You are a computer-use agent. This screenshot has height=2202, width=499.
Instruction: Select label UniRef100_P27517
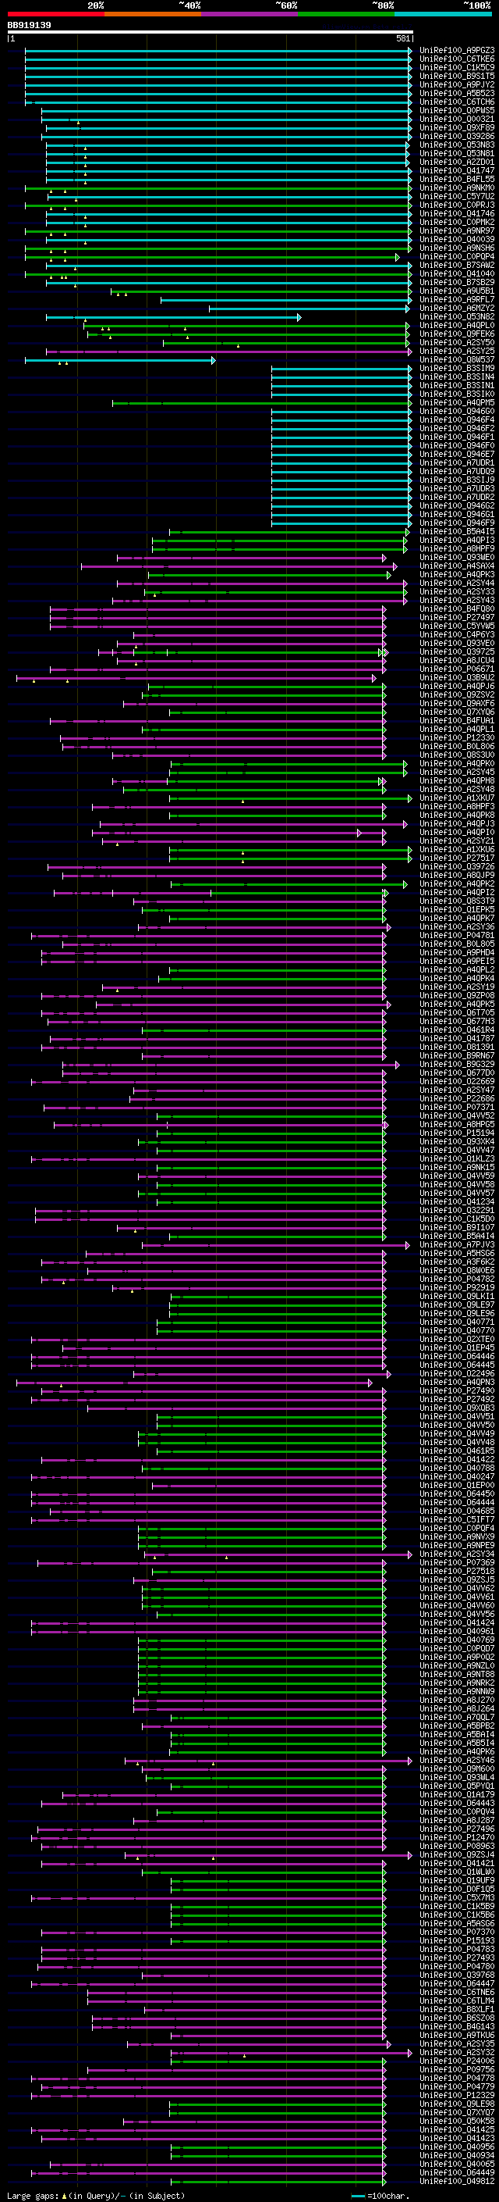(x=457, y=858)
